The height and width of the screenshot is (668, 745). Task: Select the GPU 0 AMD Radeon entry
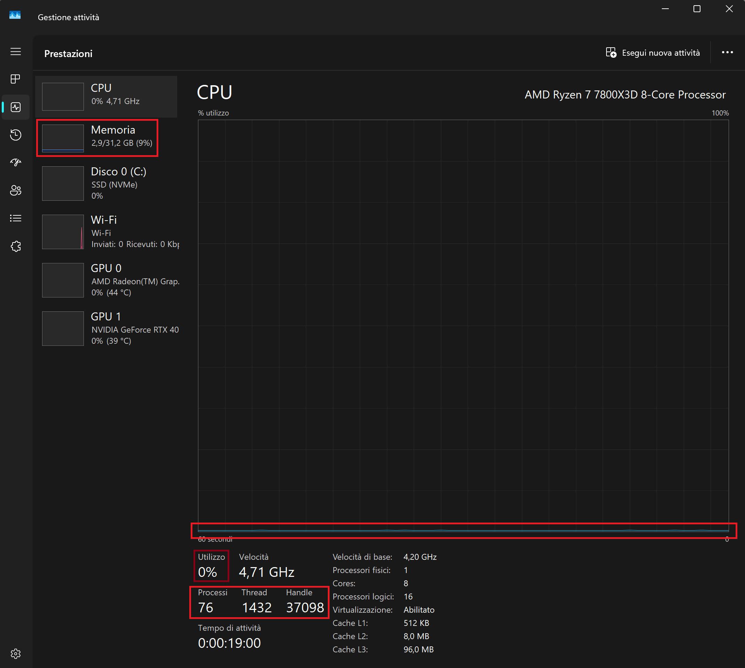point(106,280)
